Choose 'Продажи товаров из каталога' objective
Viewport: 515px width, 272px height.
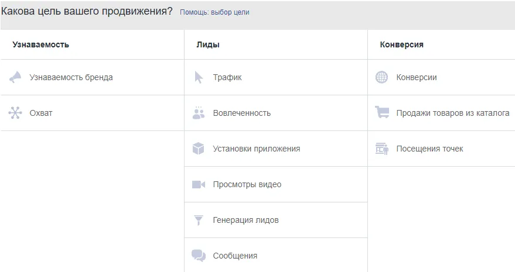coord(452,113)
